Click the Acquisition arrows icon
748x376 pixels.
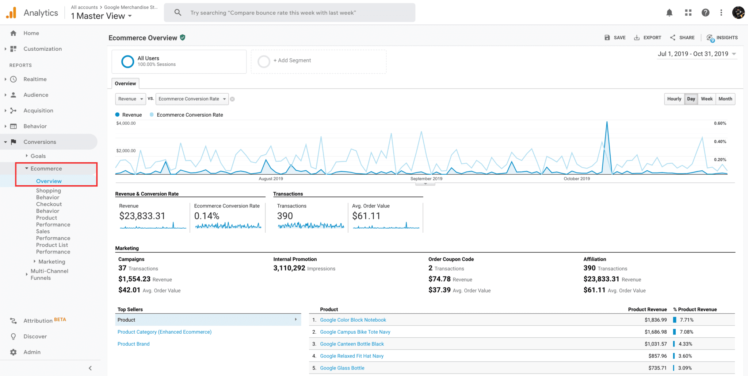pos(14,111)
